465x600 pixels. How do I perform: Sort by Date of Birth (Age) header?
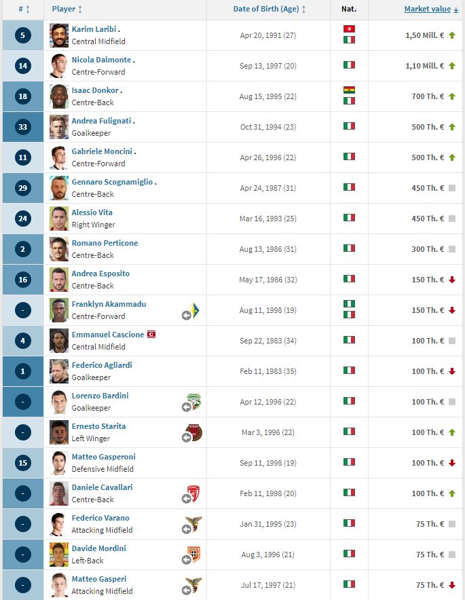tap(269, 10)
